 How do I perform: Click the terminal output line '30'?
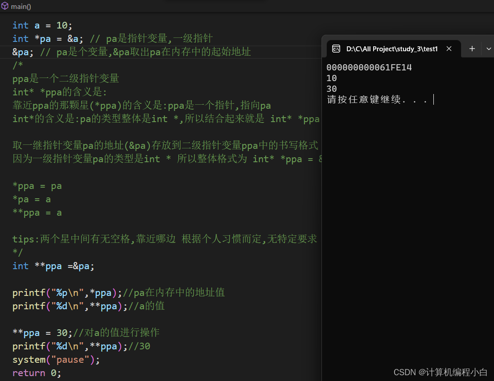tap(331, 89)
